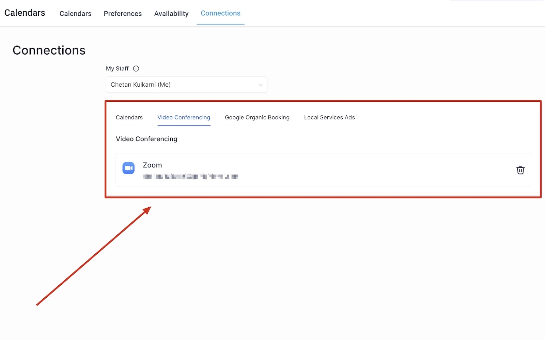The width and height of the screenshot is (545, 340).
Task: Select the Video Conferencing sub-tab
Action: click(184, 117)
